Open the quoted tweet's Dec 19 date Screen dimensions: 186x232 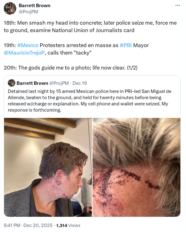point(80,83)
